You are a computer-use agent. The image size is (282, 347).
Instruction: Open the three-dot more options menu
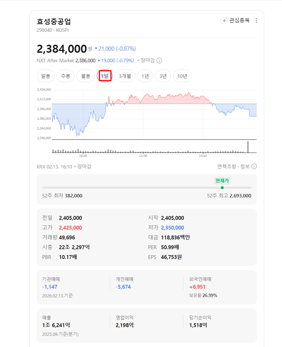(x=256, y=21)
